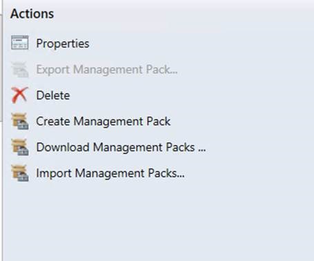Click the grayed-out Export Management Pack icon

click(x=20, y=69)
